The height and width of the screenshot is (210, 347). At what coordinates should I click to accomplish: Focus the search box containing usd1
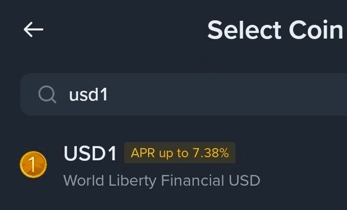204,94
